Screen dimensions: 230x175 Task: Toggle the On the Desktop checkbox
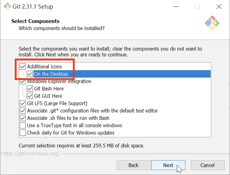(x=30, y=74)
